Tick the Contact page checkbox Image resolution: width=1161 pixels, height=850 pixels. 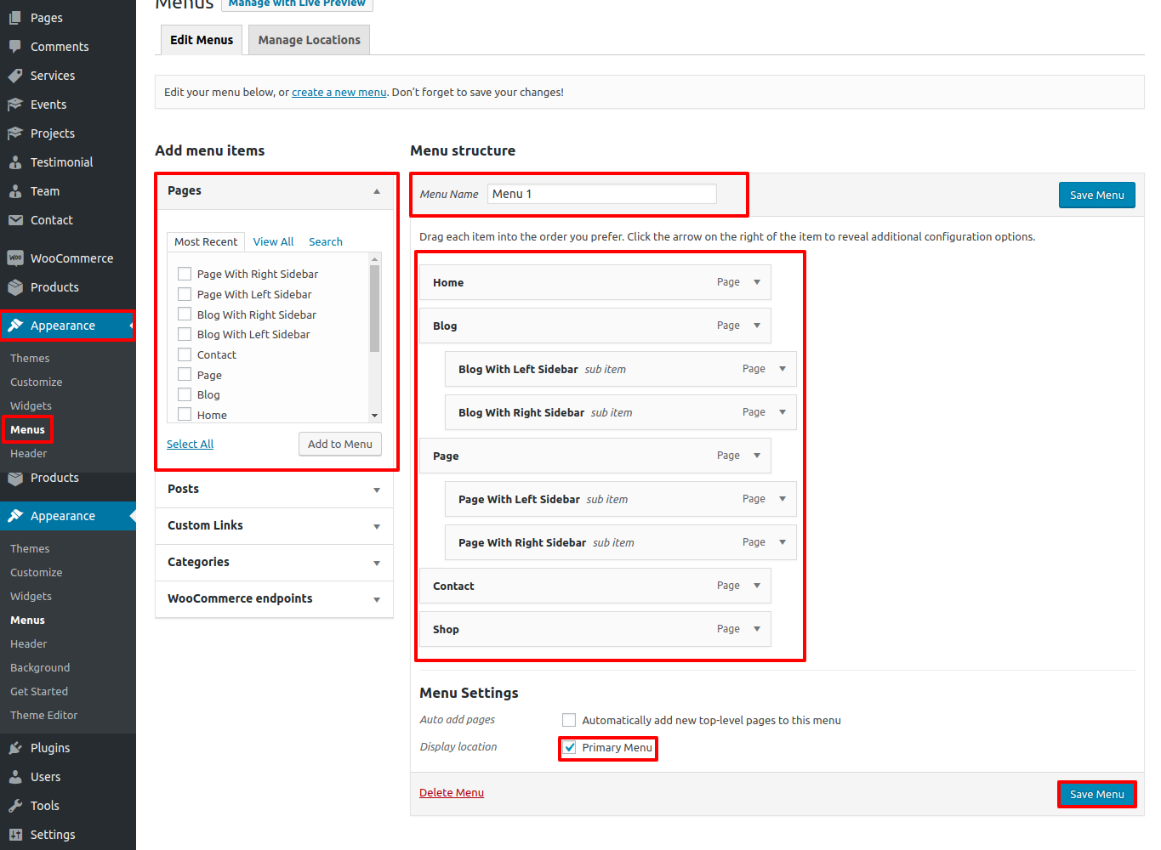185,354
